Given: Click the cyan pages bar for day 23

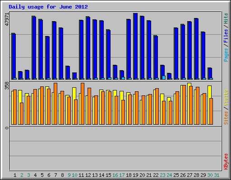Looking at the screenshot, I should 164,77.
